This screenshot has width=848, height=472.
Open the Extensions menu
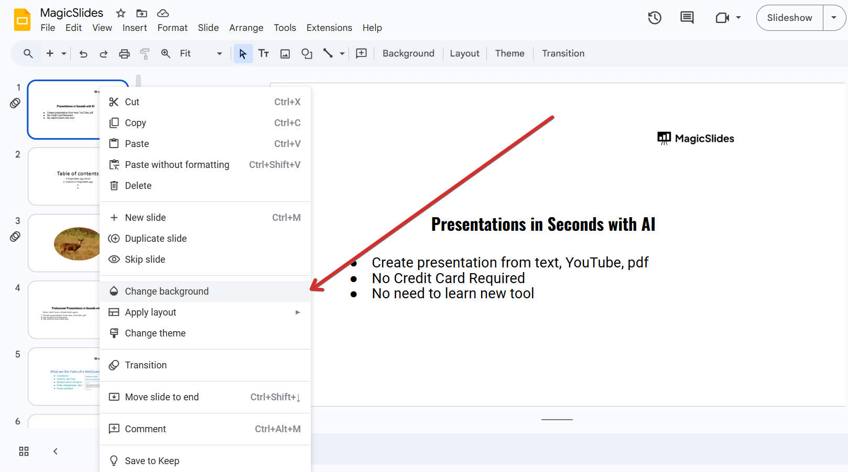tap(329, 28)
